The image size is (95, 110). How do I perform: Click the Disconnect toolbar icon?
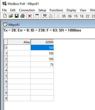51,16
